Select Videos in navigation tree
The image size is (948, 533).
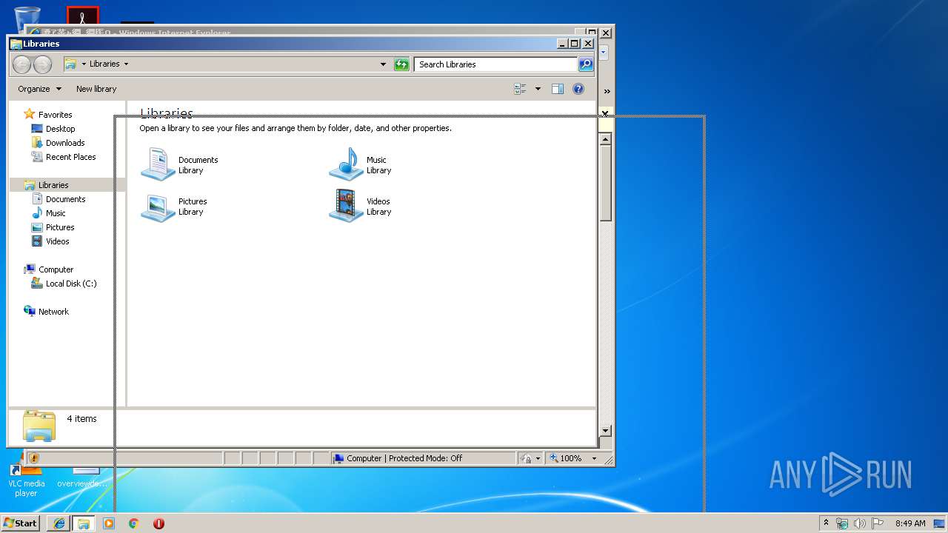point(57,241)
